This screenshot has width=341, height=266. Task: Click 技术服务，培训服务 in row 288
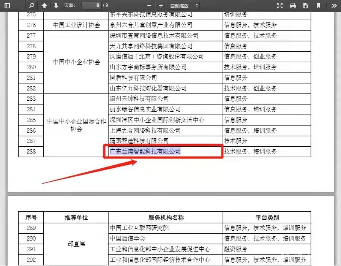coord(267,152)
